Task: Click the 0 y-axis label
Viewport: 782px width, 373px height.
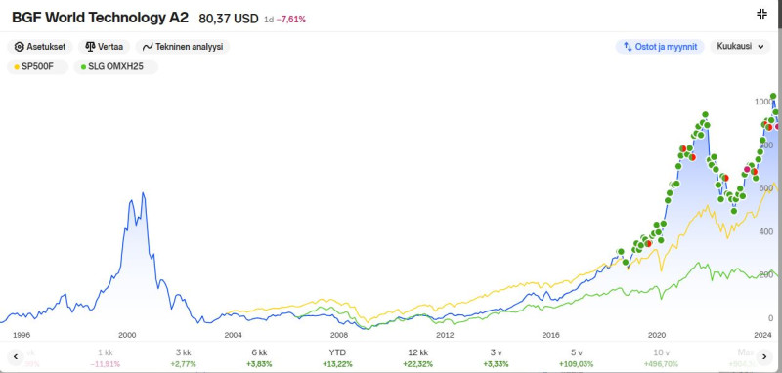Action: point(770,318)
